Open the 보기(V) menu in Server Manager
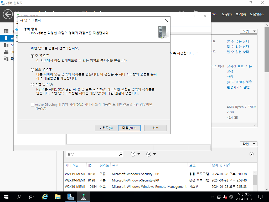 point(241,14)
